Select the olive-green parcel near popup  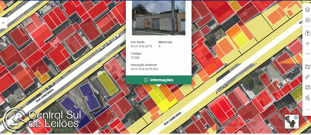(x=108, y=83)
